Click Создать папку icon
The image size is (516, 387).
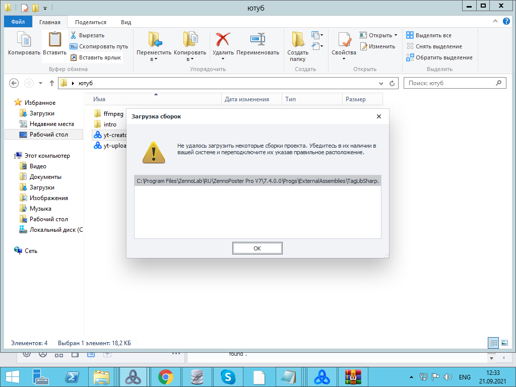click(x=297, y=39)
